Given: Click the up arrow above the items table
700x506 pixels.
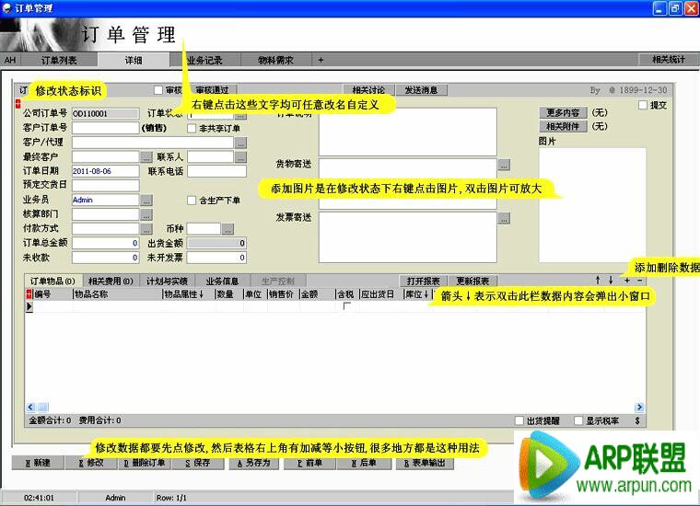Looking at the screenshot, I should (x=597, y=280).
